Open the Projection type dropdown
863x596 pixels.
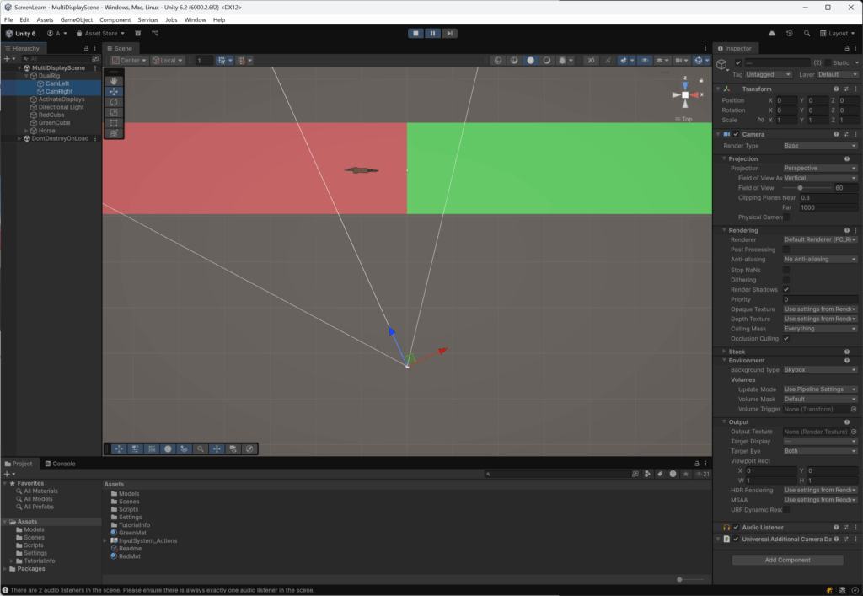coord(819,168)
